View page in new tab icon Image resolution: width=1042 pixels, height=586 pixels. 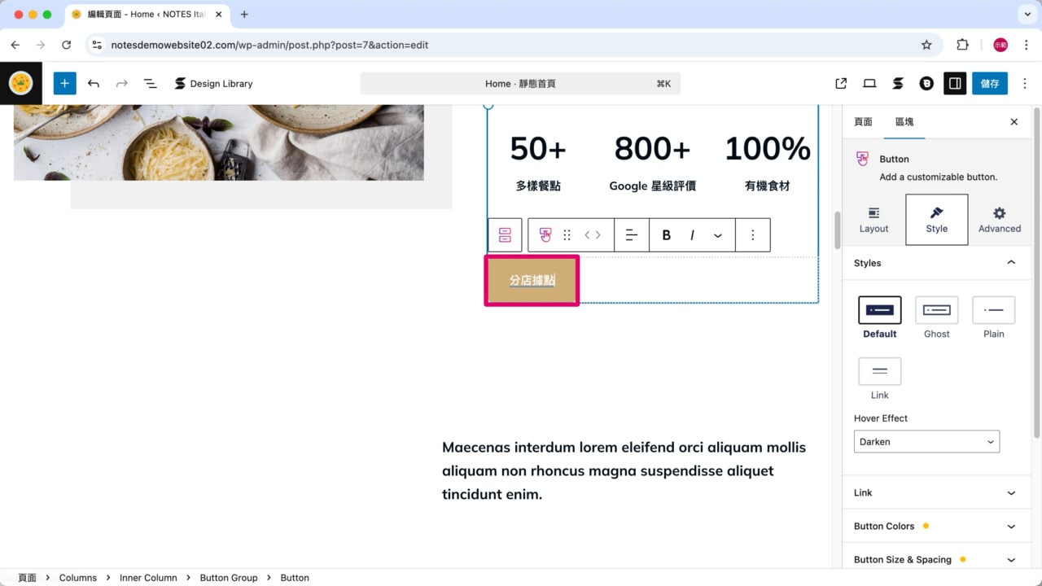click(x=841, y=83)
